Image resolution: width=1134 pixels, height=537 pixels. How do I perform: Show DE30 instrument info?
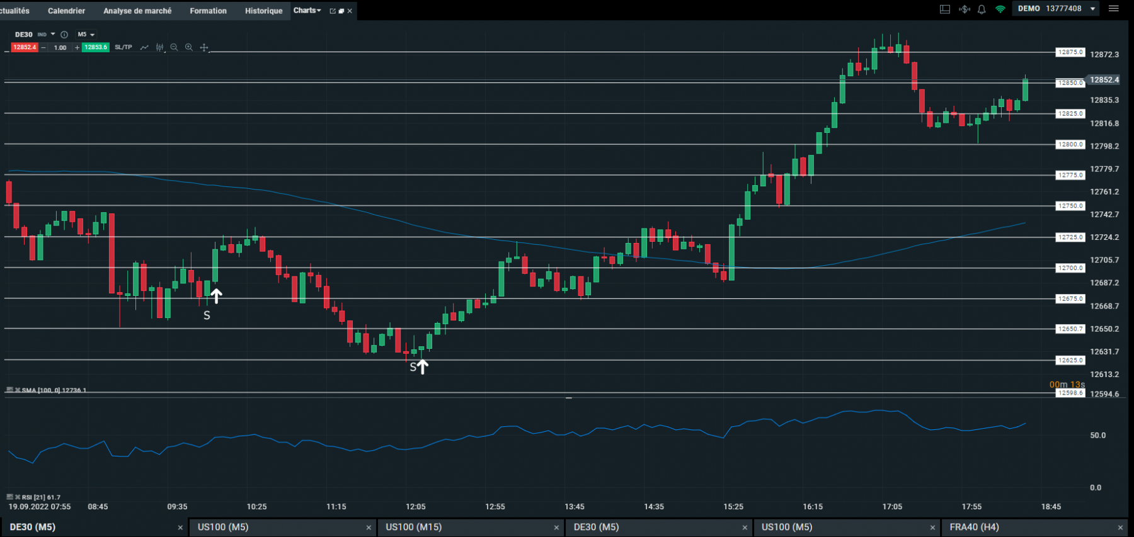64,35
